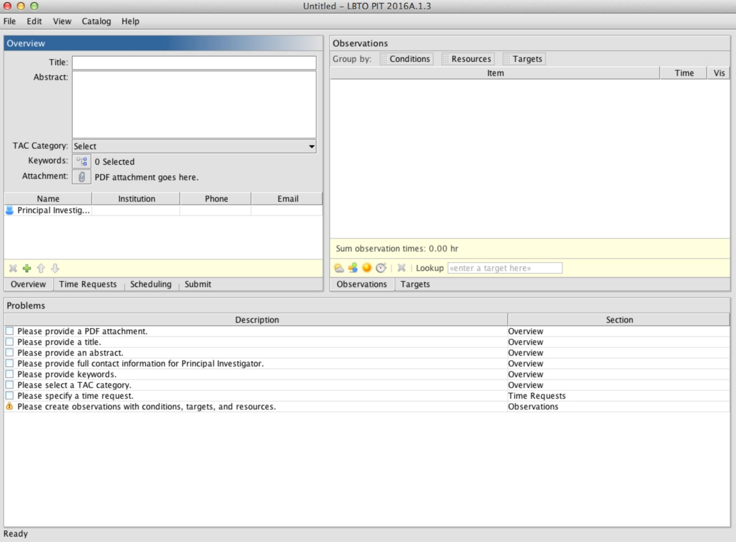Image resolution: width=736 pixels, height=542 pixels.
Task: Set observation time with clock icon
Action: point(381,268)
